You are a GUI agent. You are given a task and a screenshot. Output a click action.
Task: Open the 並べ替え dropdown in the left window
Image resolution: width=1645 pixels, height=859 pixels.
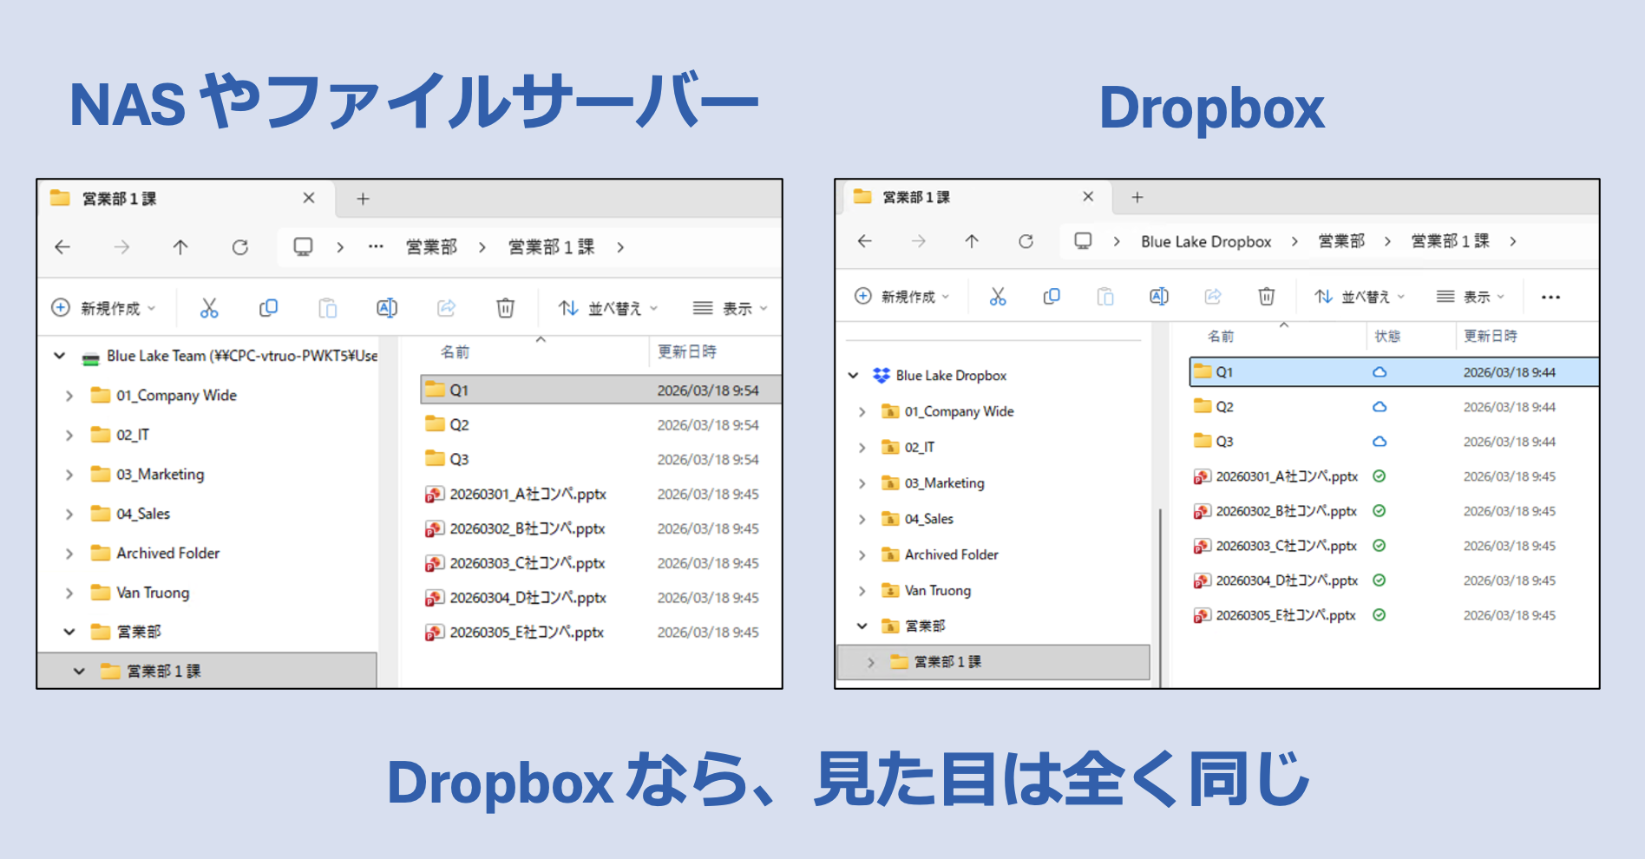(607, 307)
